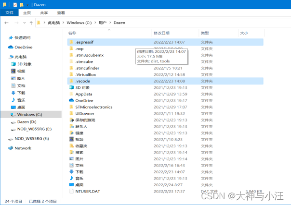Select 此电脑 in navigation pane
The width and height of the screenshot is (291, 205).
[18, 57]
